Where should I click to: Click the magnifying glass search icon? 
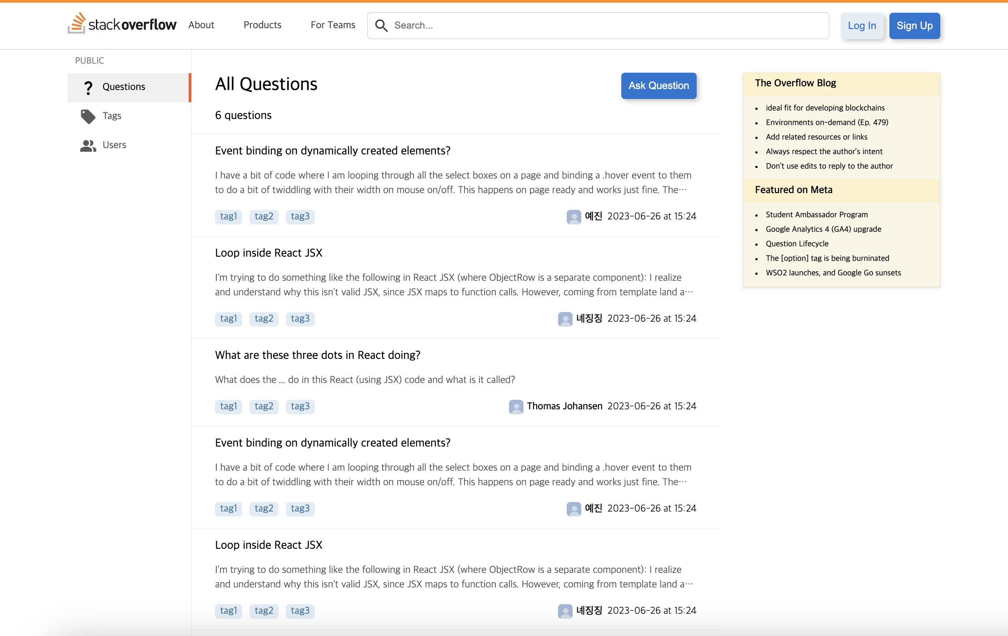381,25
